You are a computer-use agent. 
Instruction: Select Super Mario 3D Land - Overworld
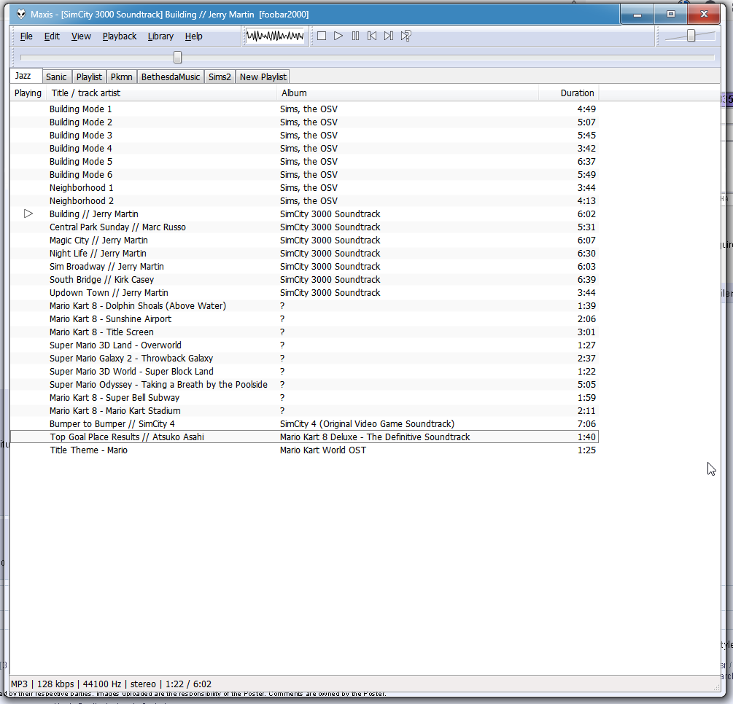[x=304, y=345]
